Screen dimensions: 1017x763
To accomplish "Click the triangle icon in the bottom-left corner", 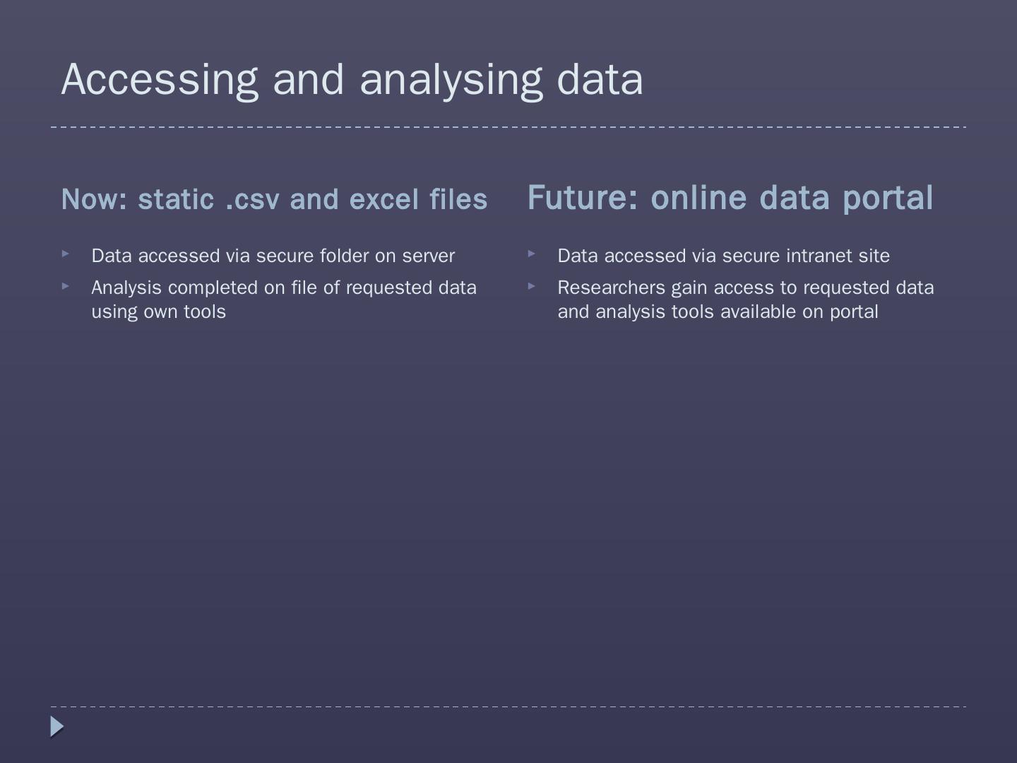I will click(57, 726).
